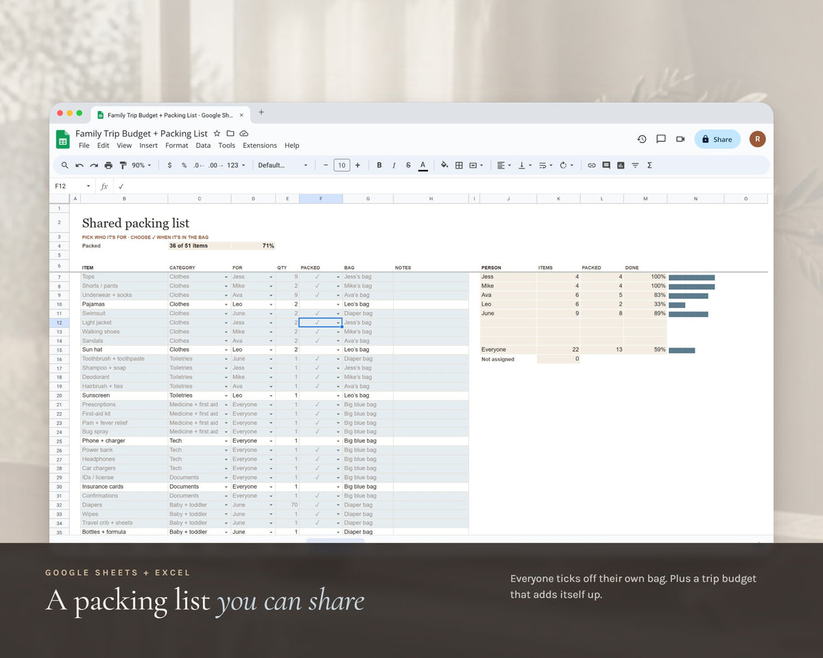Open the horizontal align dropdown
The height and width of the screenshot is (658, 823).
pyautogui.click(x=504, y=165)
